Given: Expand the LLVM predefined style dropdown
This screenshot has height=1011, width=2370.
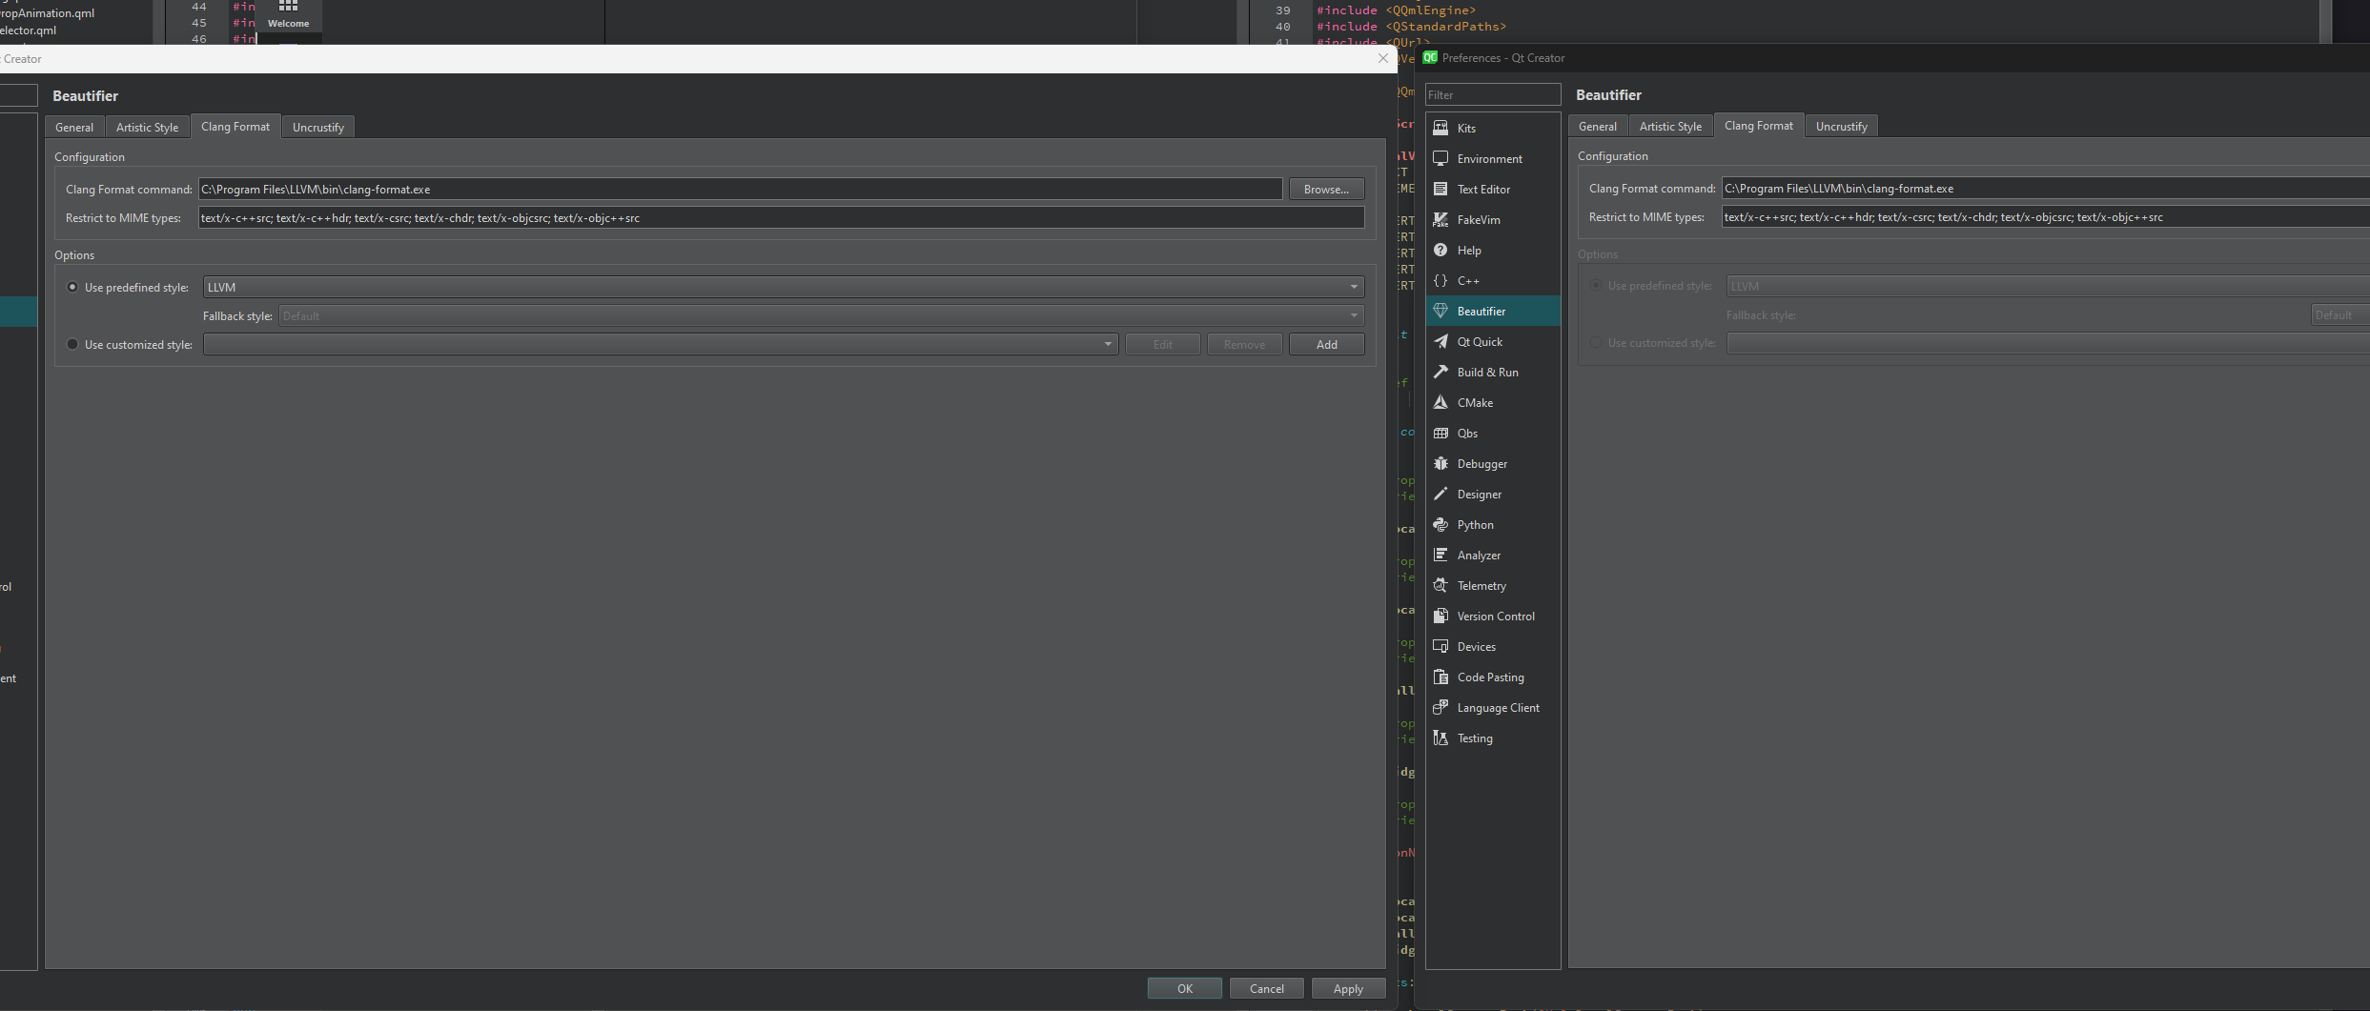Looking at the screenshot, I should [x=783, y=287].
